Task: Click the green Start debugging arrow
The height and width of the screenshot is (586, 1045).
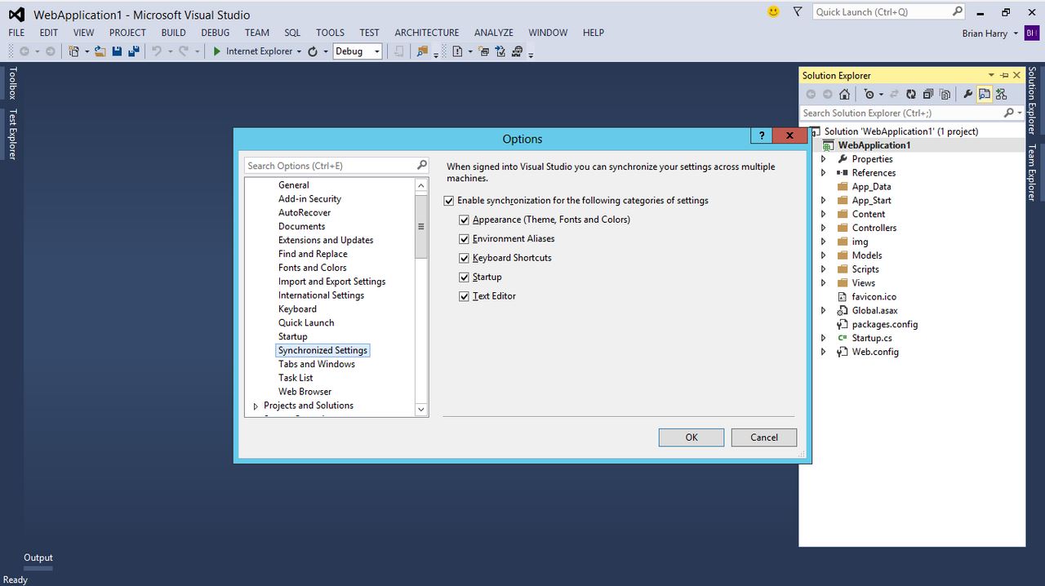Action: tap(216, 51)
